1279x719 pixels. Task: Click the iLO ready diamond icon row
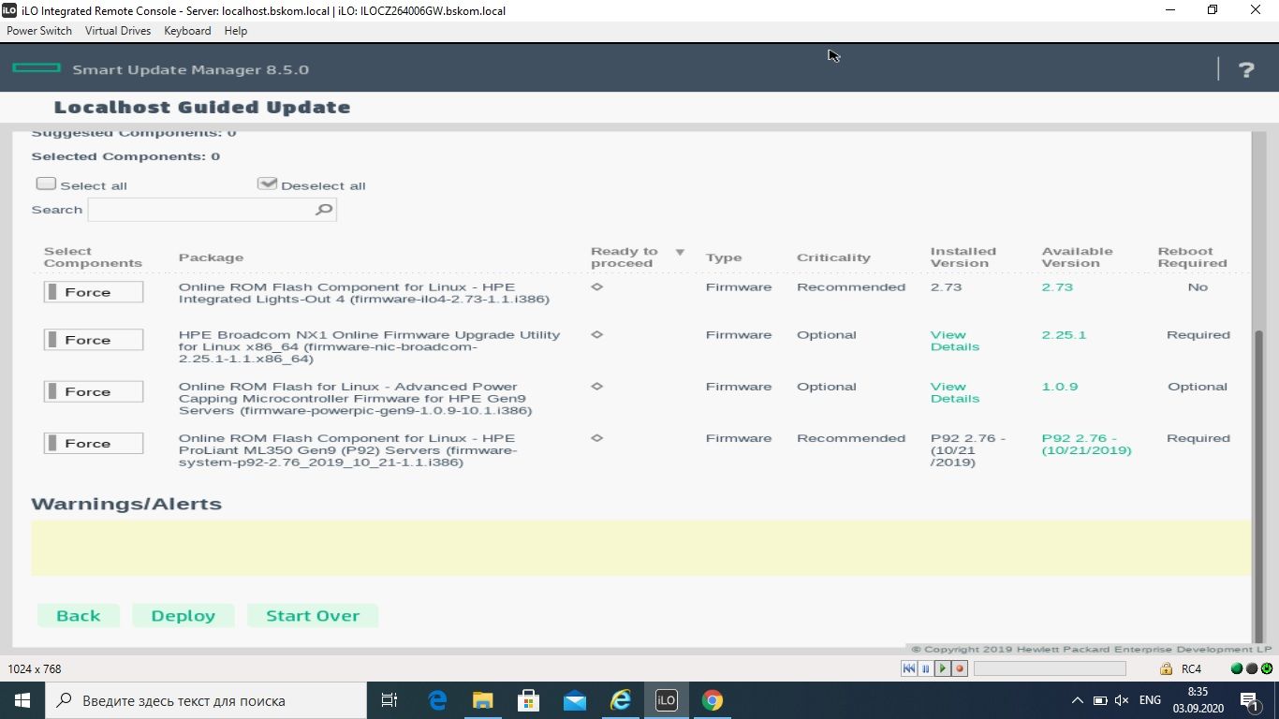pos(596,286)
